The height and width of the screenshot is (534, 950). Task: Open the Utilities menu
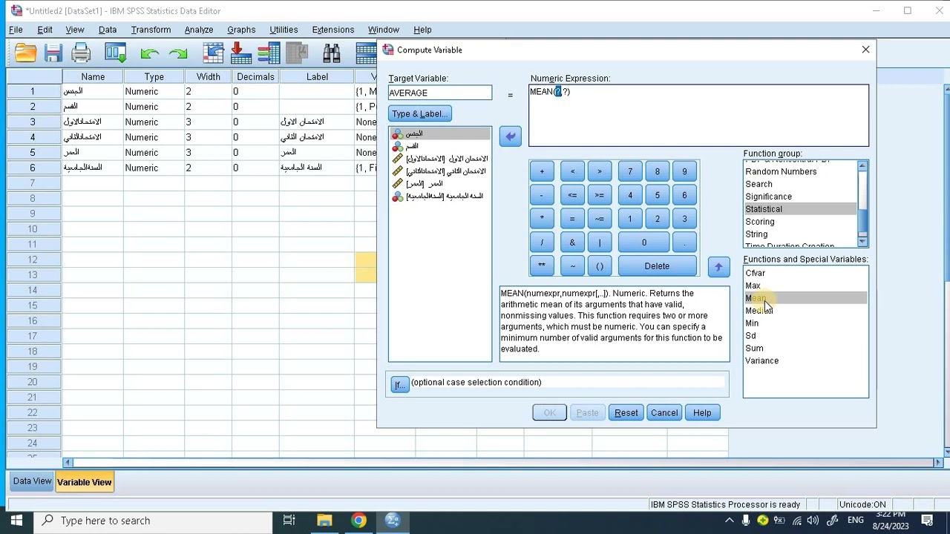point(284,30)
